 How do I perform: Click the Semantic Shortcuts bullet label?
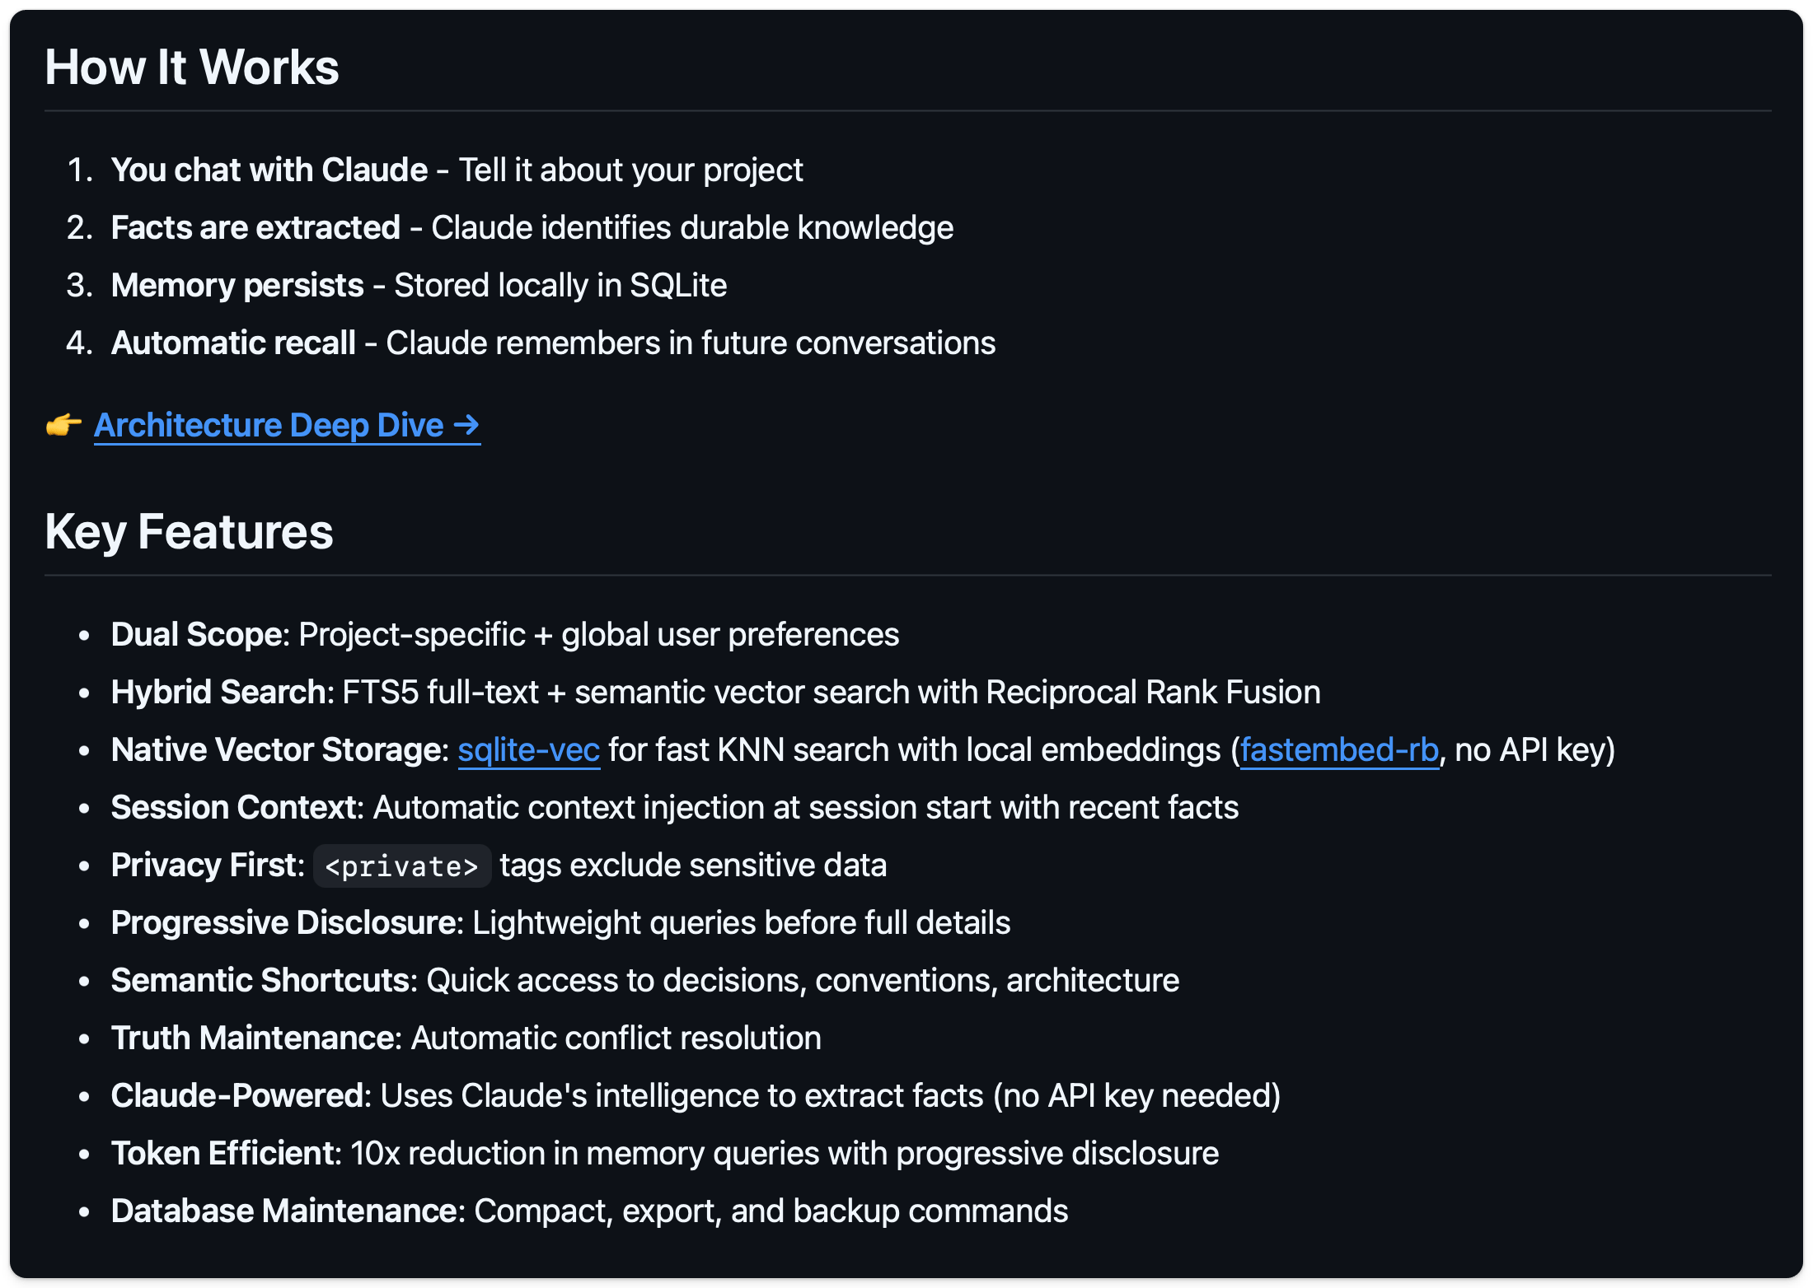point(262,981)
